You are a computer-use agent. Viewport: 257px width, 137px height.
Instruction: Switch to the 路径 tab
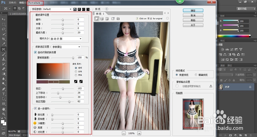click(230, 65)
